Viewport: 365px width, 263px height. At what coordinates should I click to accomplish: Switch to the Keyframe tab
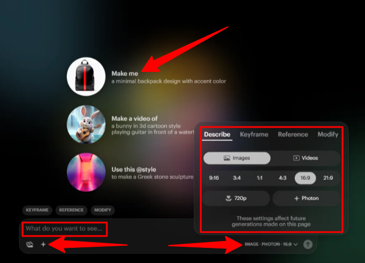coord(254,134)
